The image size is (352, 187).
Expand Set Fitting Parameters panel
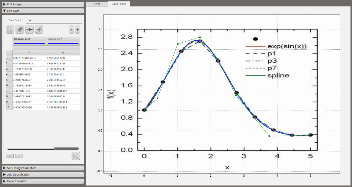click(43, 168)
